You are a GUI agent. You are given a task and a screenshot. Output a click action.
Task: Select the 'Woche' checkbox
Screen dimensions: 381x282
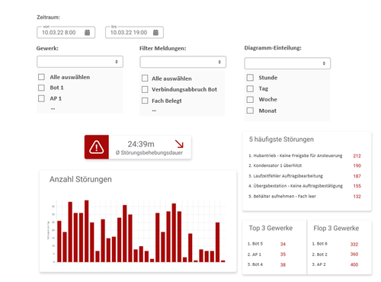pos(250,99)
